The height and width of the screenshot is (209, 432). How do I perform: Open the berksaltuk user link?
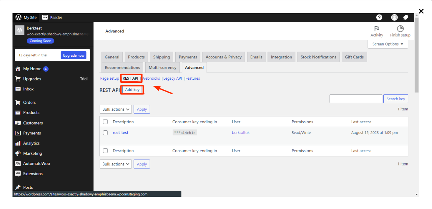pyautogui.click(x=241, y=133)
